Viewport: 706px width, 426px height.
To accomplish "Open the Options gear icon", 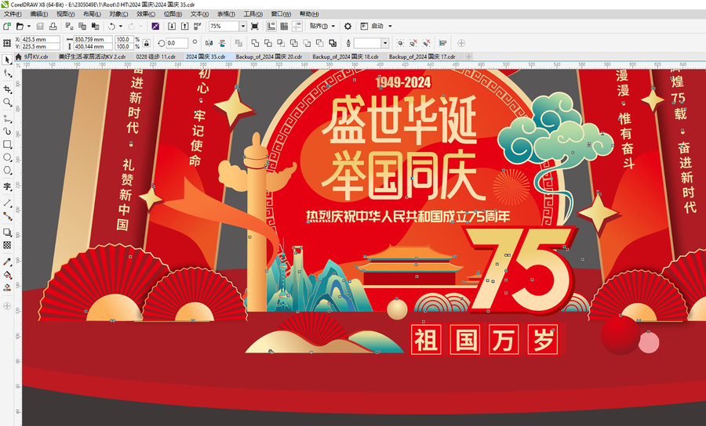I will [x=348, y=26].
